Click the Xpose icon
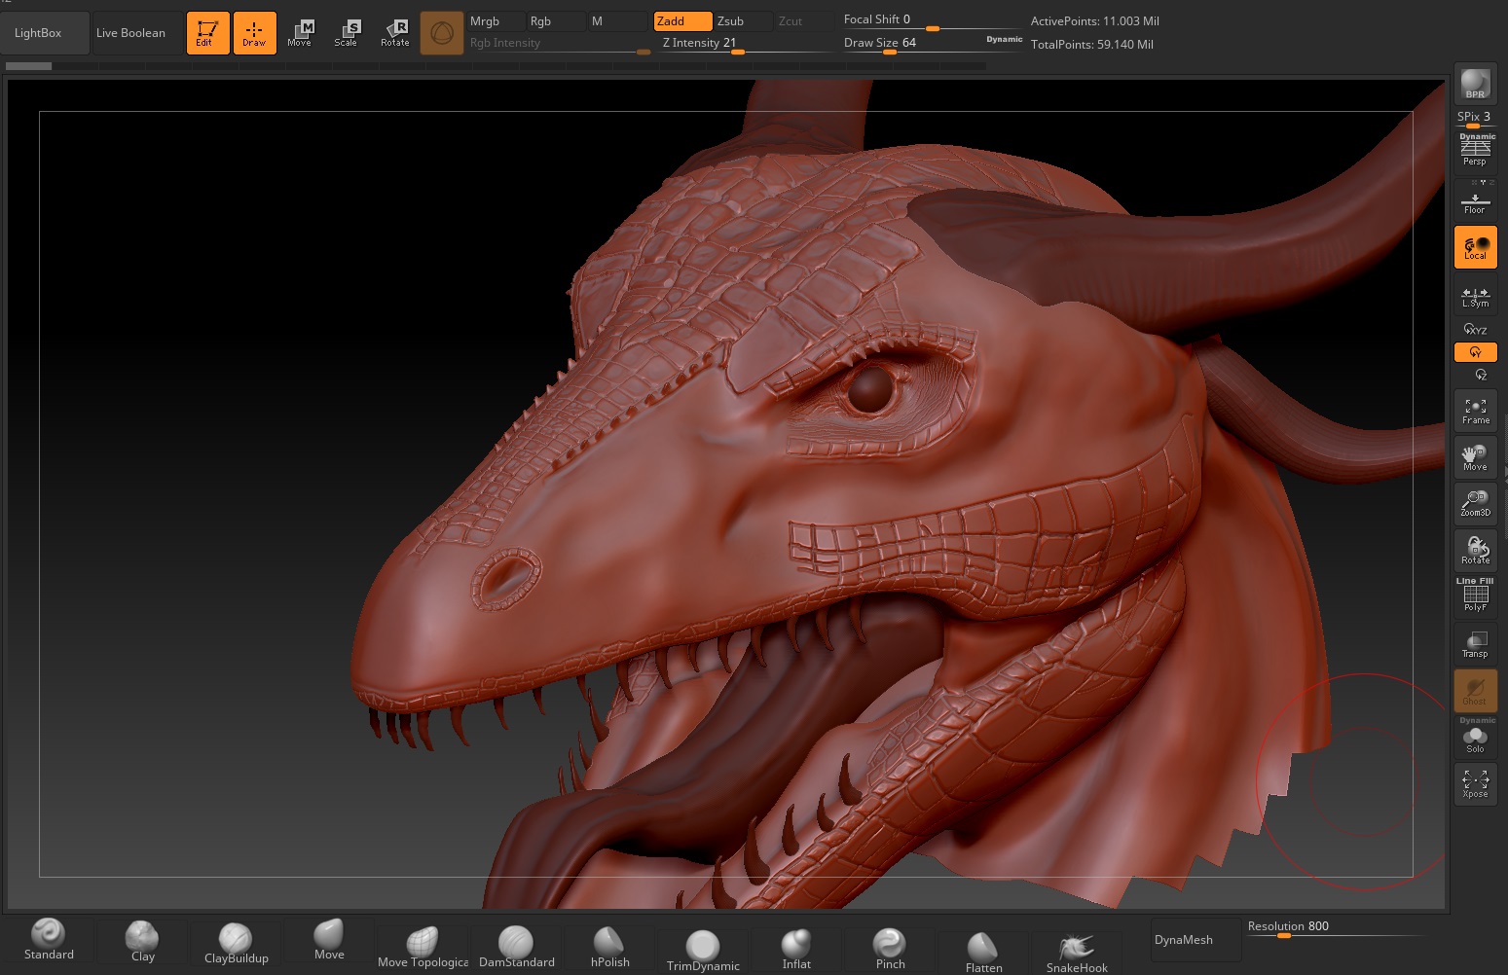This screenshot has height=975, width=1508. pos(1475,784)
